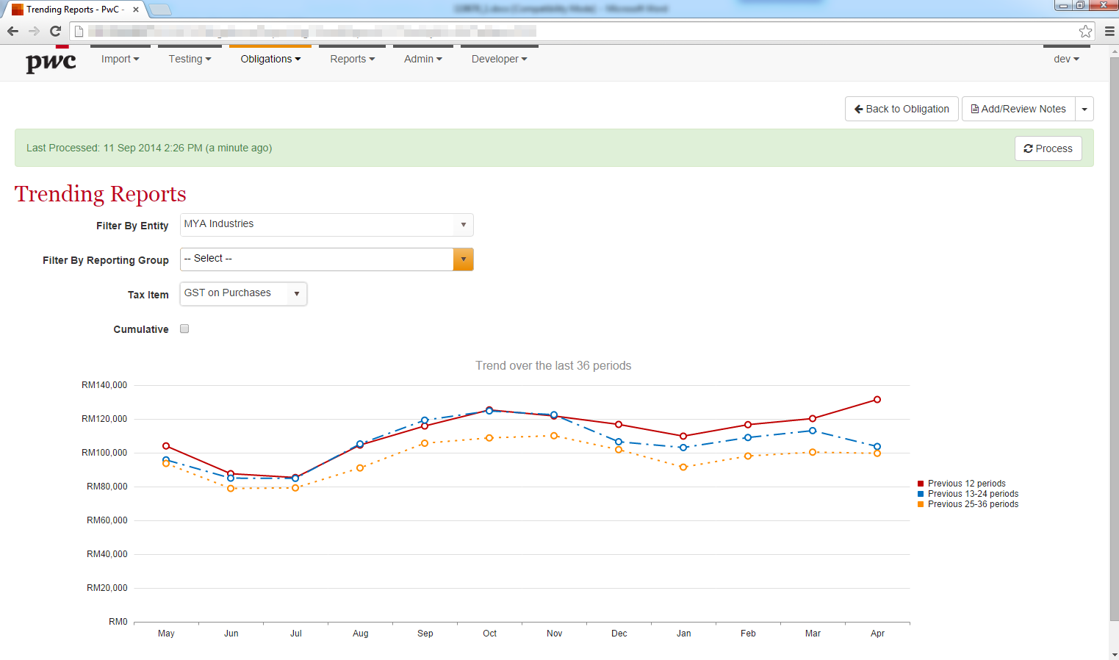Image resolution: width=1119 pixels, height=660 pixels.
Task: Click the orange Previous 25-36 periods swatch
Action: [921, 504]
